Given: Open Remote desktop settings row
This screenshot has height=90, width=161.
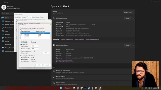Looking at the screenshot, I should click(93, 77).
